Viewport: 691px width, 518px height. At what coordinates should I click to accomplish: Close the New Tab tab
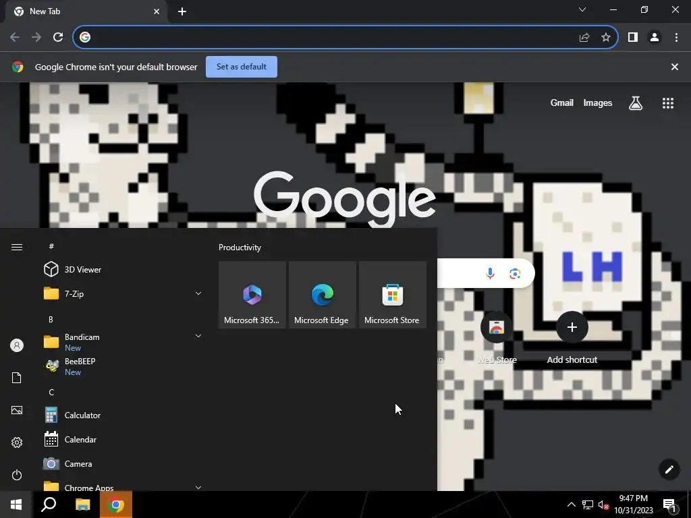click(x=157, y=11)
